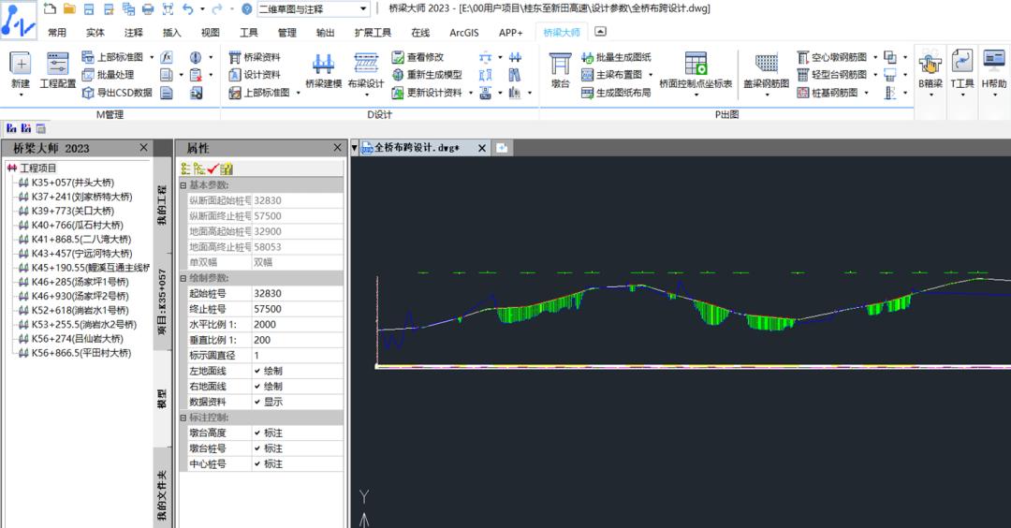Toggle 中心桩号 标注 checkbox
Screen dimensions: 1011x528
(x=257, y=463)
